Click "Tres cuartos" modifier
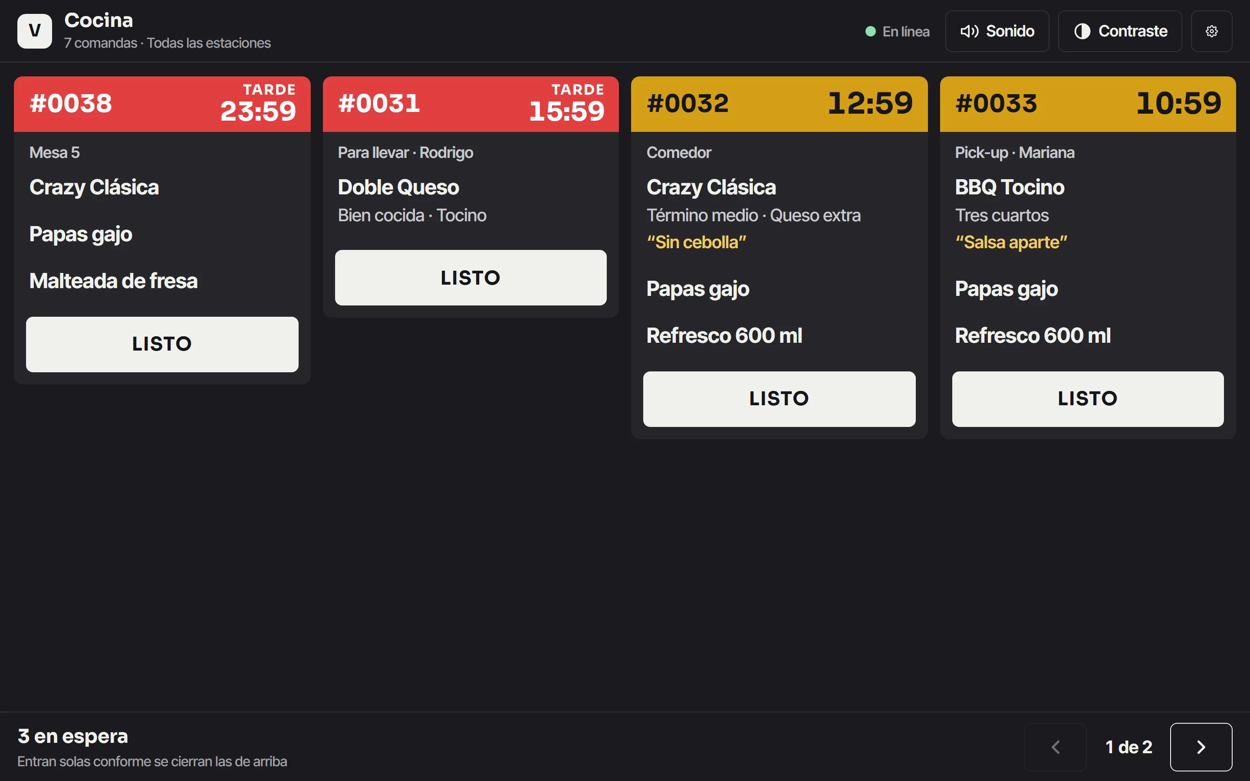1250x781 pixels. tap(1002, 215)
